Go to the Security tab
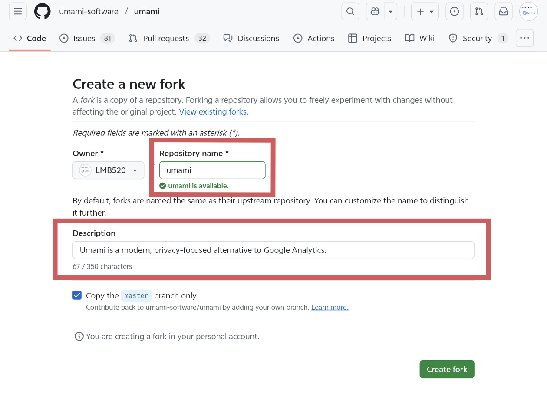Image resolution: width=547 pixels, height=393 pixels. coord(477,38)
